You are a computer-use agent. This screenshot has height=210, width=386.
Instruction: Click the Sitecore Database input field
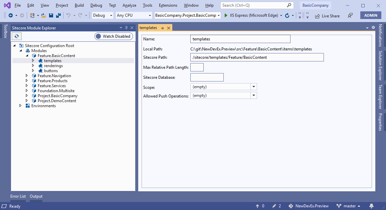[207, 77]
